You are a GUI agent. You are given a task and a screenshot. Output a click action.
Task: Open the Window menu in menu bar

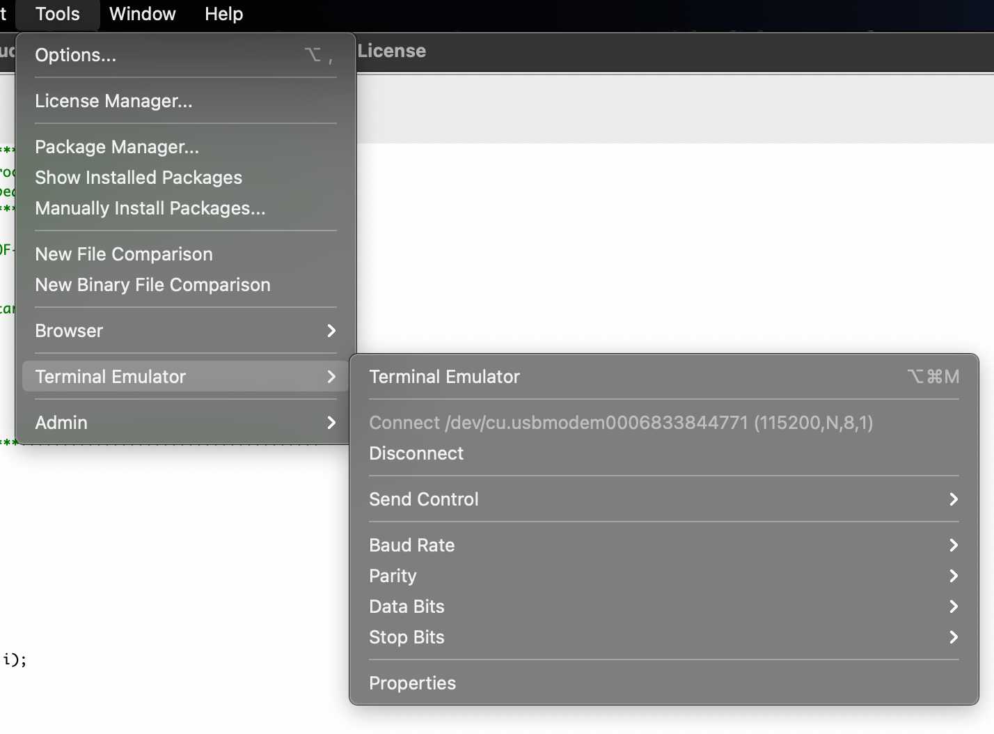click(x=143, y=14)
